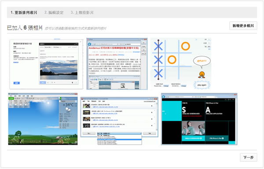Click the 下一步 button
The width and height of the screenshot is (264, 169).
click(x=248, y=158)
